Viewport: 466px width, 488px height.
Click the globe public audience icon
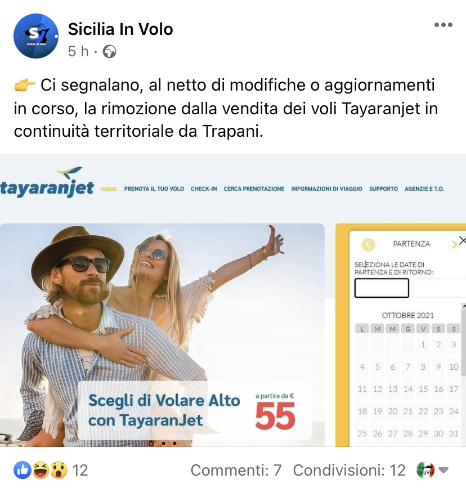coord(109,52)
